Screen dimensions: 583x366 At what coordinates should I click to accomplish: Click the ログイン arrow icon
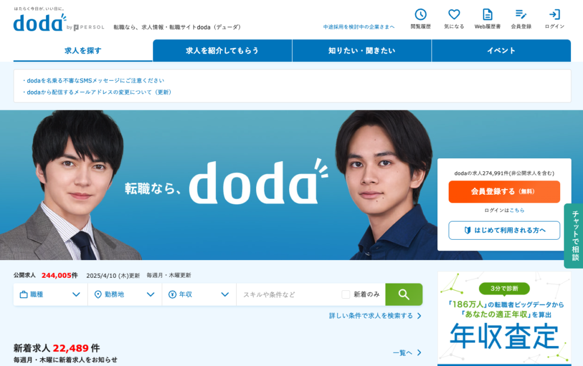point(555,14)
